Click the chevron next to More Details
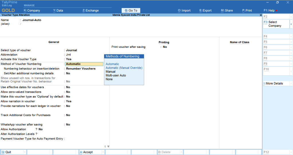 (x=291, y=83)
